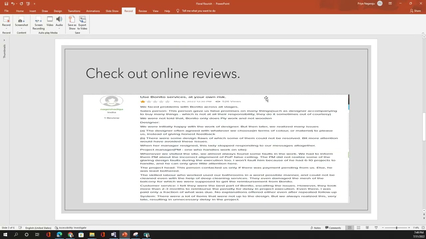426x239 pixels.
Task: Click the slide title 'Check out online reviews.'
Action: tap(163, 73)
